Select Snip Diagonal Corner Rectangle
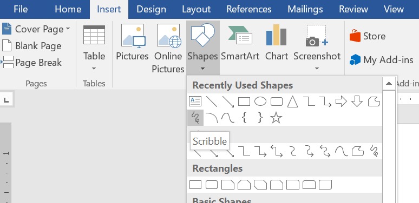Viewport: 419px width, 203px height. click(260, 185)
